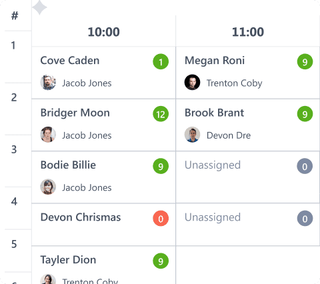This screenshot has height=284, width=320.
Task: Select the 11:00 column header
Action: 248,31
